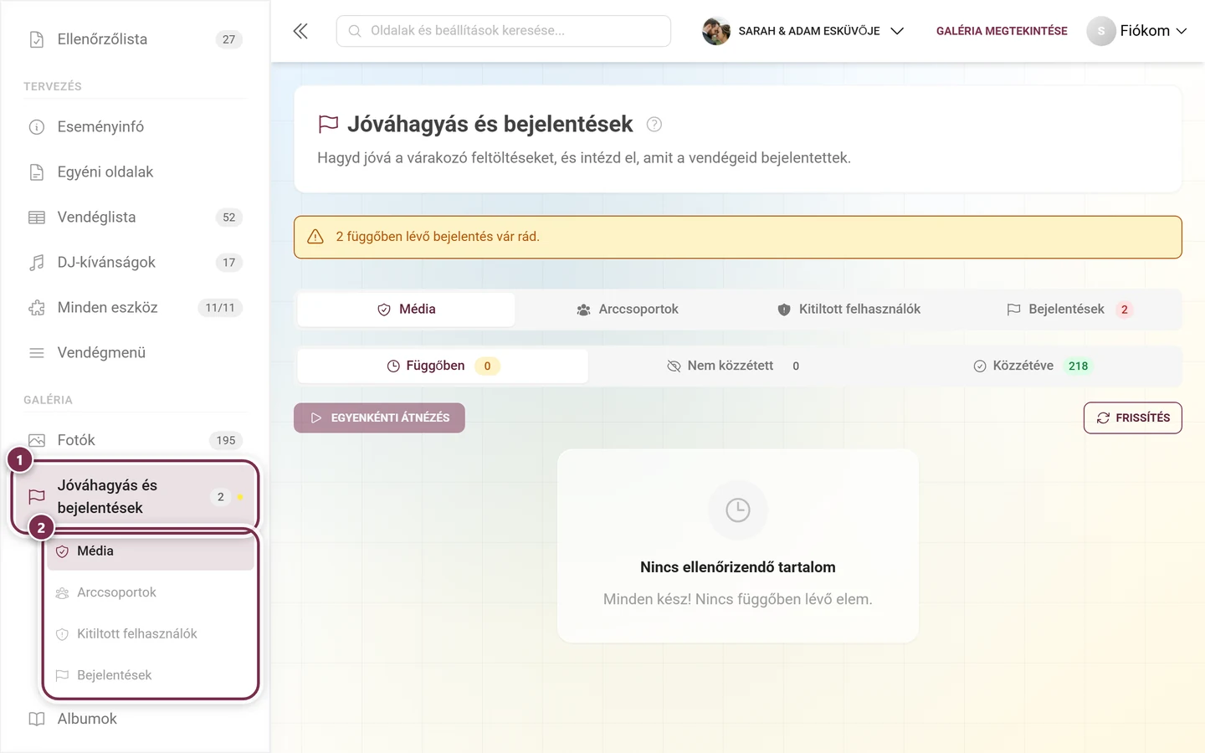The image size is (1205, 753).
Task: Click the Minden eszköz puzzle icon
Action: pyautogui.click(x=37, y=308)
